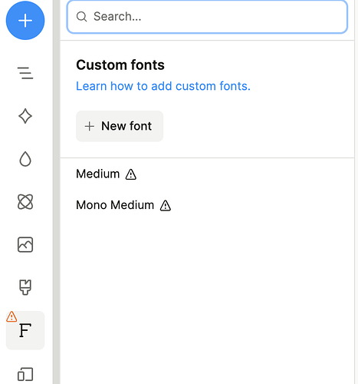Image resolution: width=358 pixels, height=384 pixels.
Task: Open the image assets sidebar icon
Action: coord(25,245)
